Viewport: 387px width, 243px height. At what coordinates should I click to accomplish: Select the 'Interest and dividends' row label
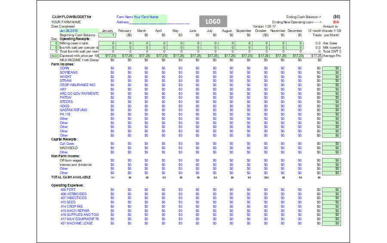(x=76, y=165)
